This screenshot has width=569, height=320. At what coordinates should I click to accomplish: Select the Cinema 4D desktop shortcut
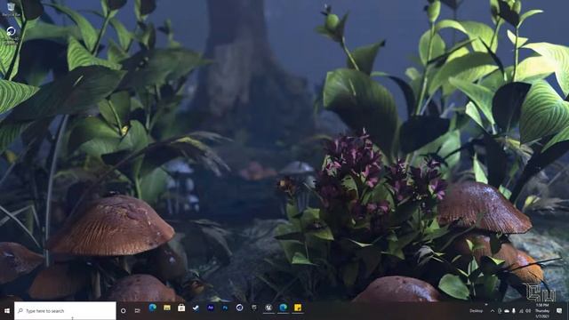(x=11, y=36)
